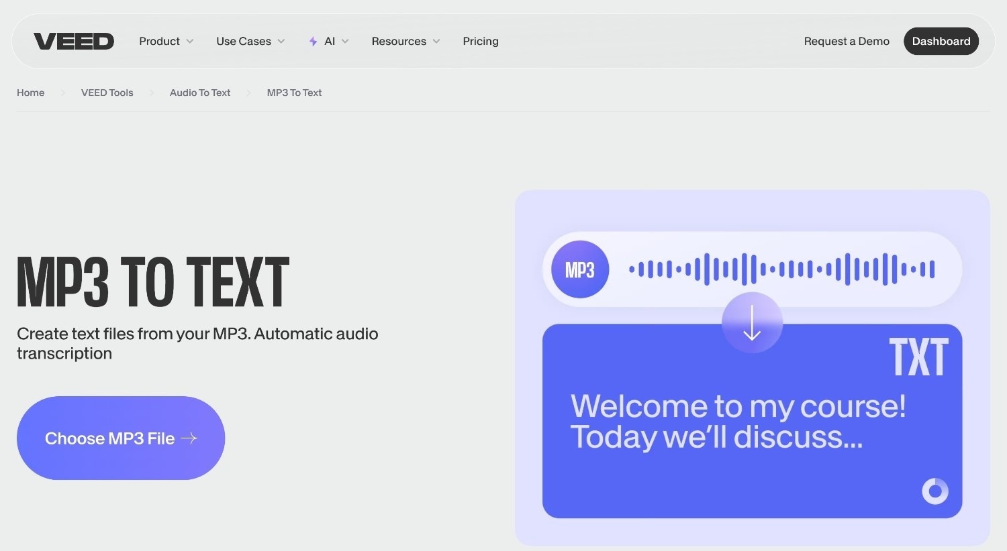Expand the AI menu chevron

[x=345, y=42]
